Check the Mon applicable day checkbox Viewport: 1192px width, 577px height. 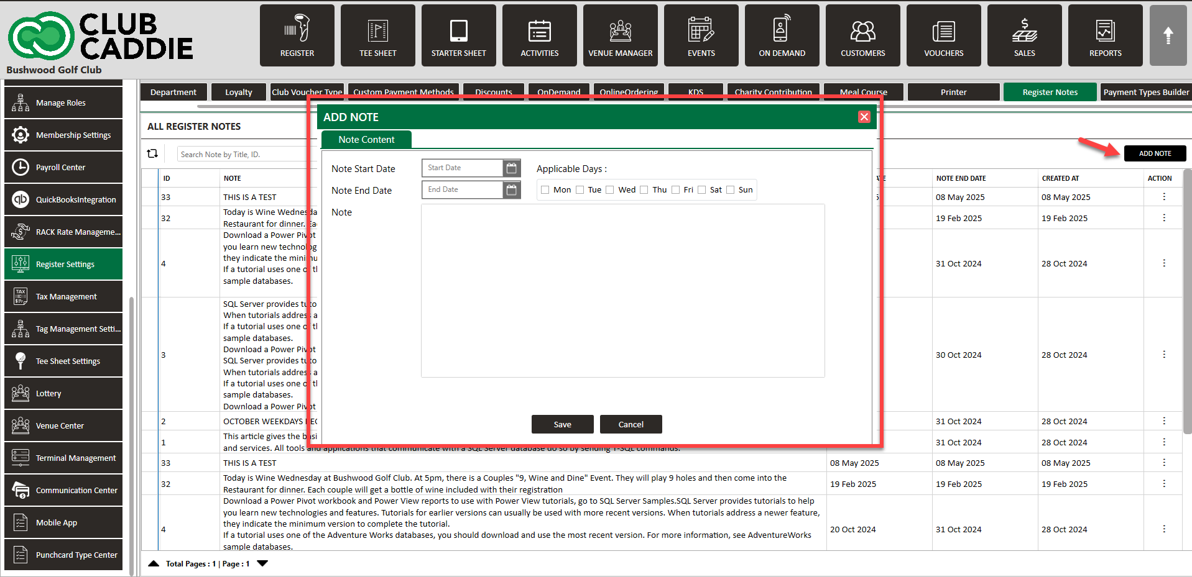(x=545, y=190)
